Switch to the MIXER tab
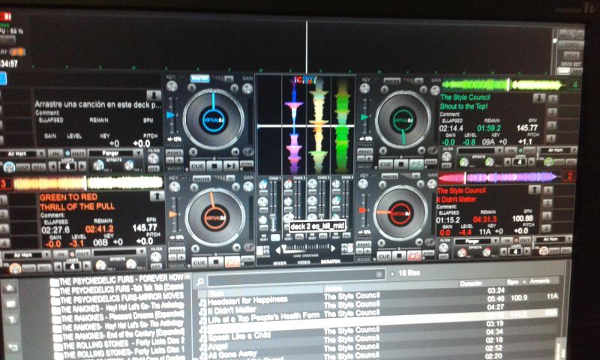The height and width of the screenshot is (360, 600). point(280,263)
